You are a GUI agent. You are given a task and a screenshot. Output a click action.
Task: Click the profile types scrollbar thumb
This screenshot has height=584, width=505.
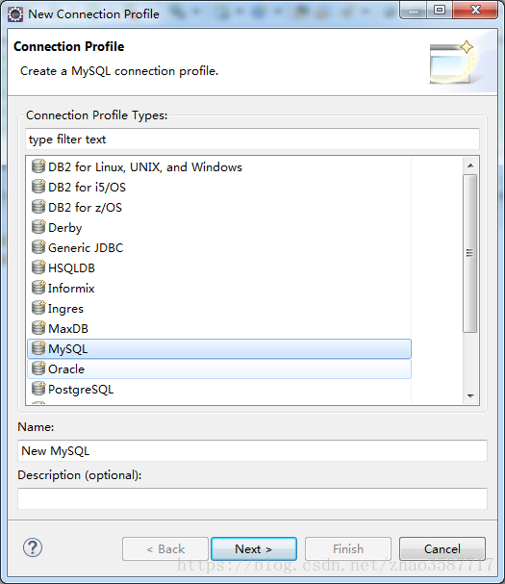pyautogui.click(x=470, y=253)
